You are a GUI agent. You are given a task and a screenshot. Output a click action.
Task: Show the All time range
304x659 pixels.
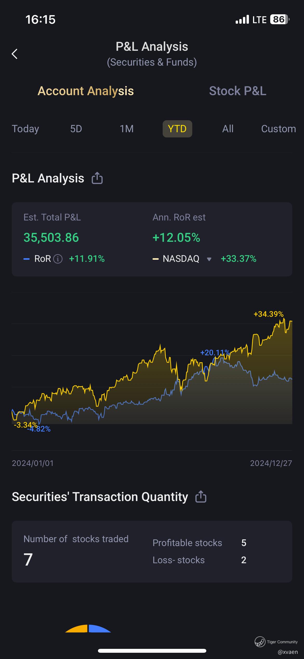(228, 129)
